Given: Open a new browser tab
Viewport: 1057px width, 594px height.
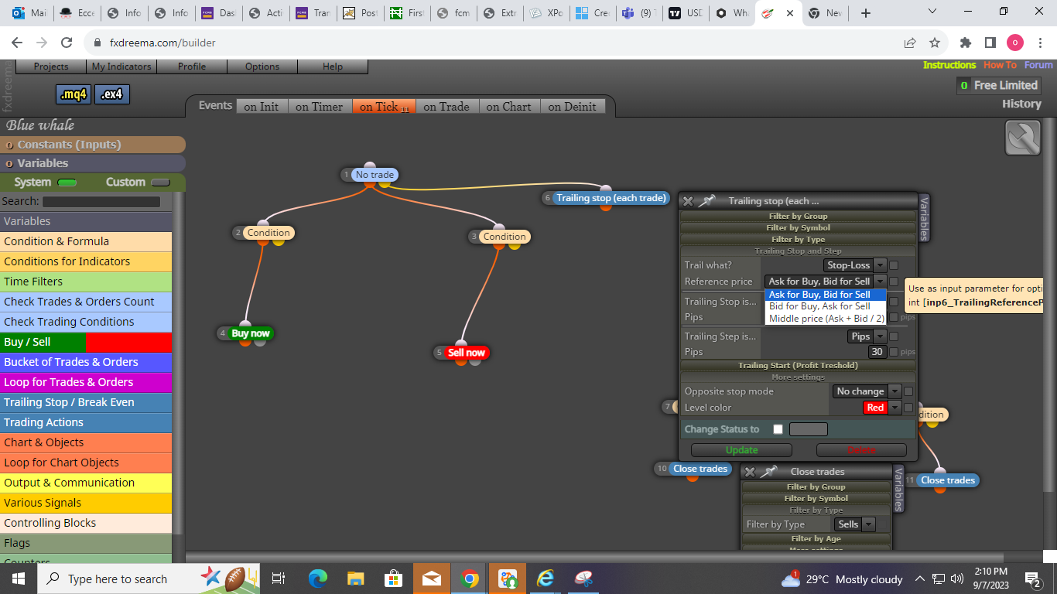Looking at the screenshot, I should tap(866, 13).
